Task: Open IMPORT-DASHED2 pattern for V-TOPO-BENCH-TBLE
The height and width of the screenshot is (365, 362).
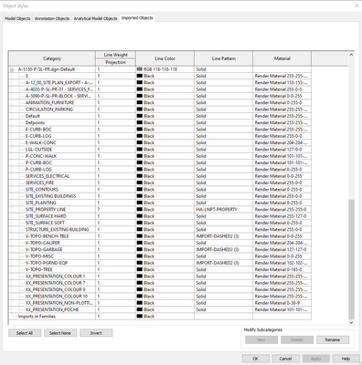Action: pyautogui.click(x=223, y=236)
